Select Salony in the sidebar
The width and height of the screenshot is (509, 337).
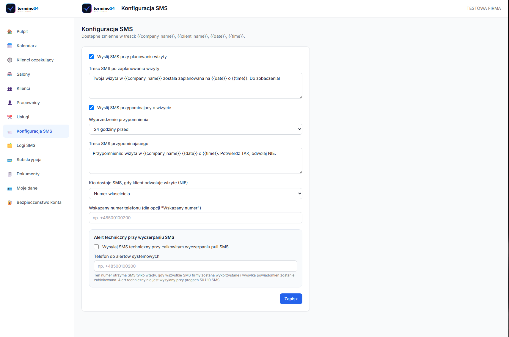coord(36,74)
